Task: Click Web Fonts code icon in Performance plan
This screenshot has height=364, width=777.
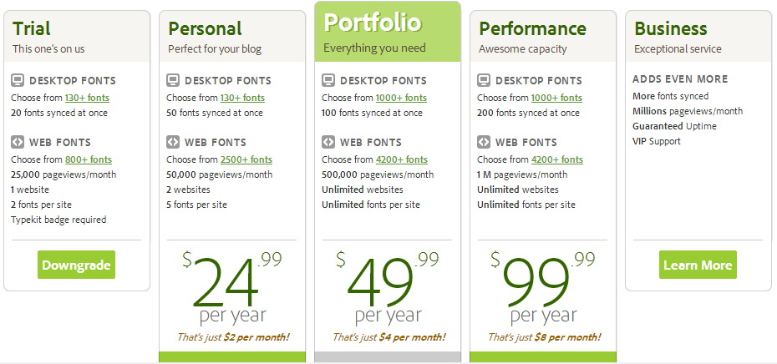Action: coord(484,142)
